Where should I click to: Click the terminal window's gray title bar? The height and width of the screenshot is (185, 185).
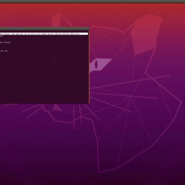click(45, 29)
